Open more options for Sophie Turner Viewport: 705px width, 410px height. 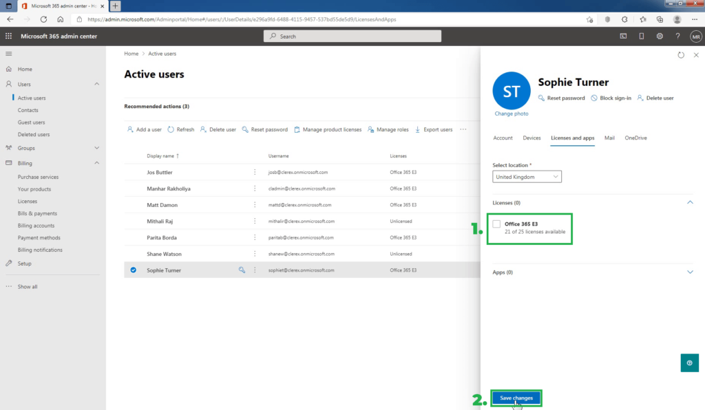coord(255,270)
